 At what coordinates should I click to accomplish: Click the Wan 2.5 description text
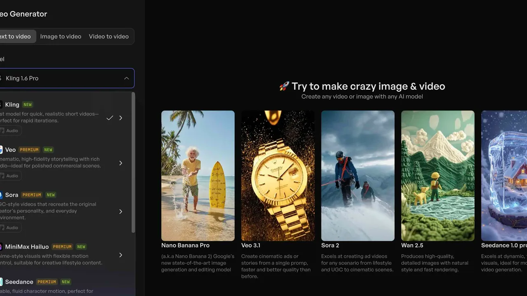pos(435,263)
